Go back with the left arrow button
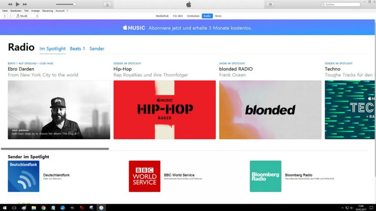 click(x=5, y=16)
